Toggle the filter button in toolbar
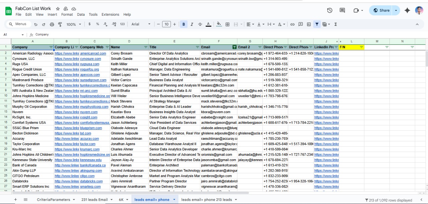428x204 pixels. click(x=317, y=24)
